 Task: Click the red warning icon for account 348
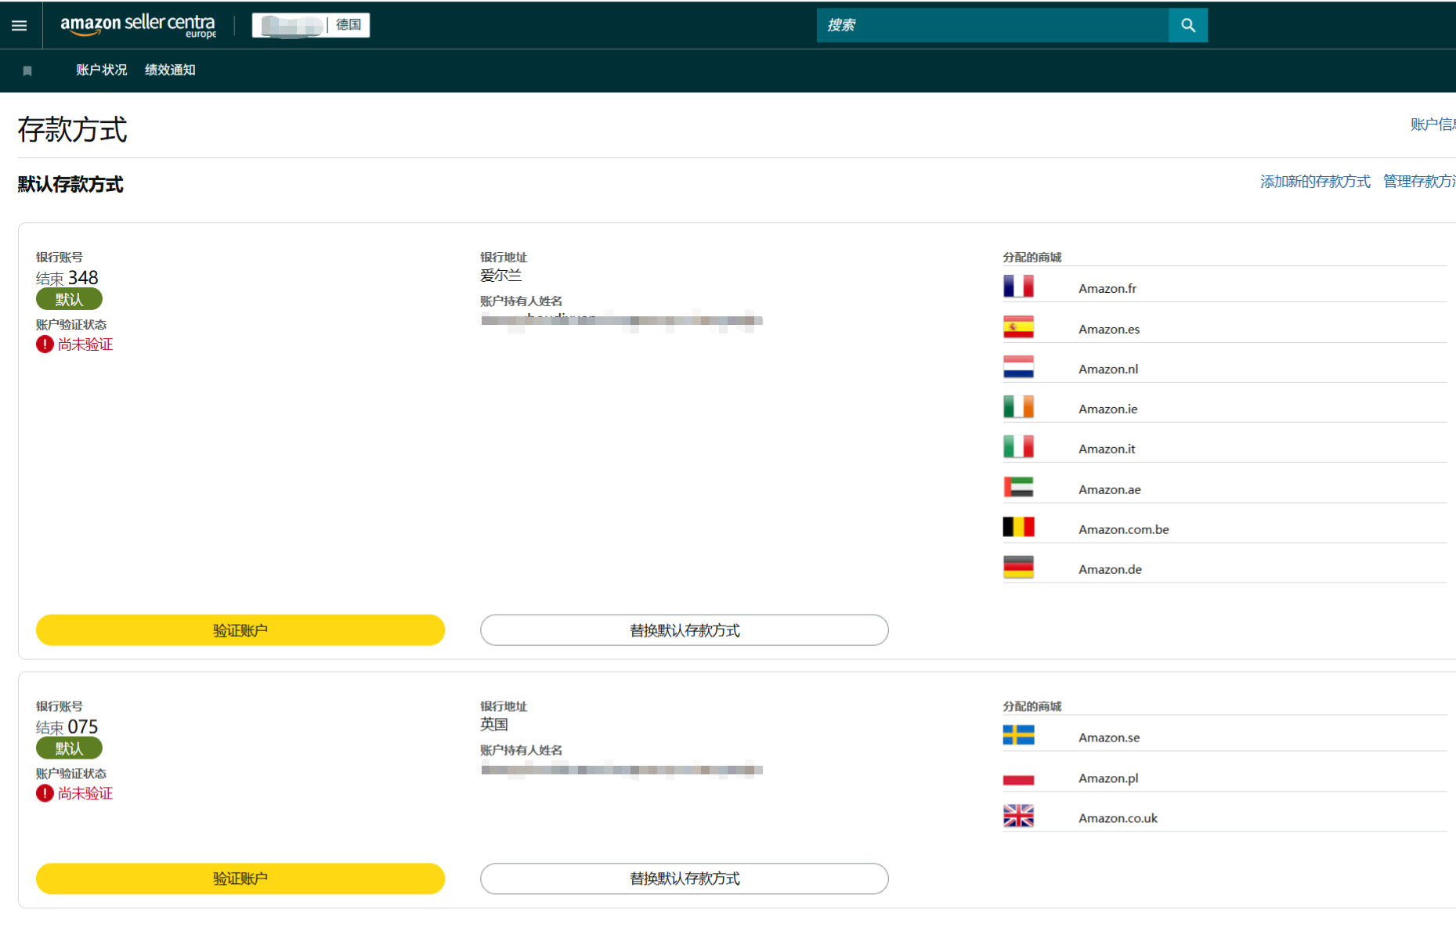click(45, 345)
